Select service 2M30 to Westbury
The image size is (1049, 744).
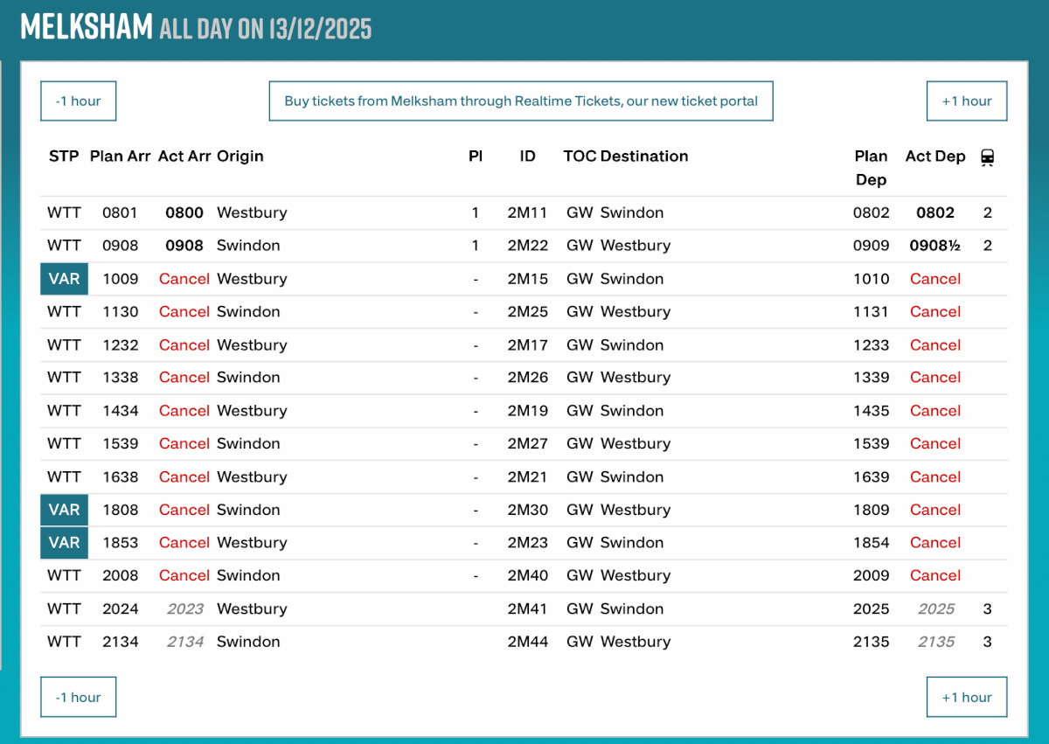[527, 510]
